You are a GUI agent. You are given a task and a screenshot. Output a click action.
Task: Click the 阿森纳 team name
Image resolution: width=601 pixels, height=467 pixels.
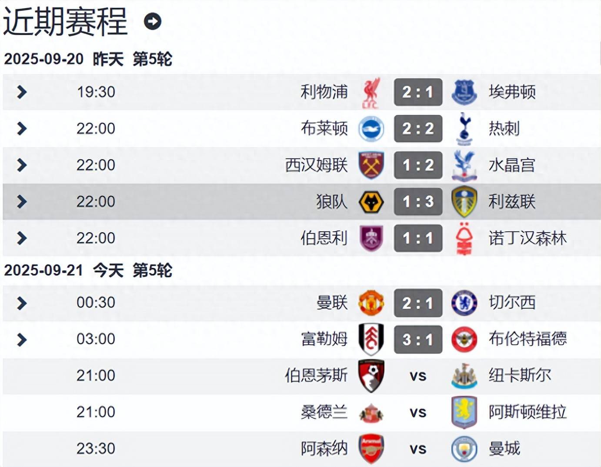coord(324,449)
